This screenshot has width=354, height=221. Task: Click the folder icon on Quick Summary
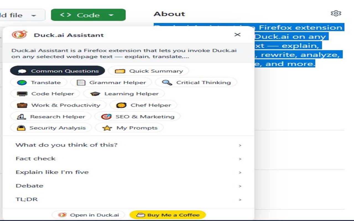pos(120,71)
